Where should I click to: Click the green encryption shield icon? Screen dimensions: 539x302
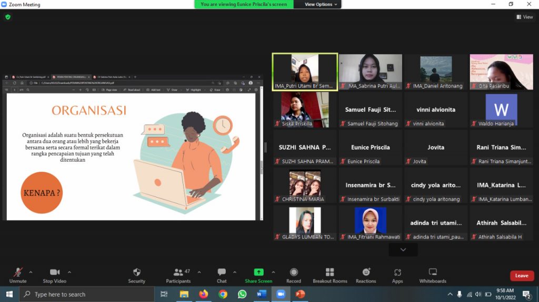pos(8,17)
